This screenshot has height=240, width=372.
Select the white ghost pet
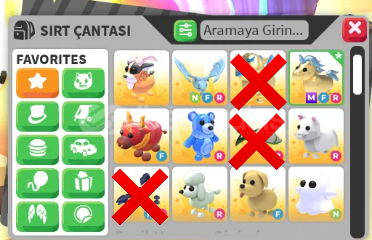click(316, 194)
